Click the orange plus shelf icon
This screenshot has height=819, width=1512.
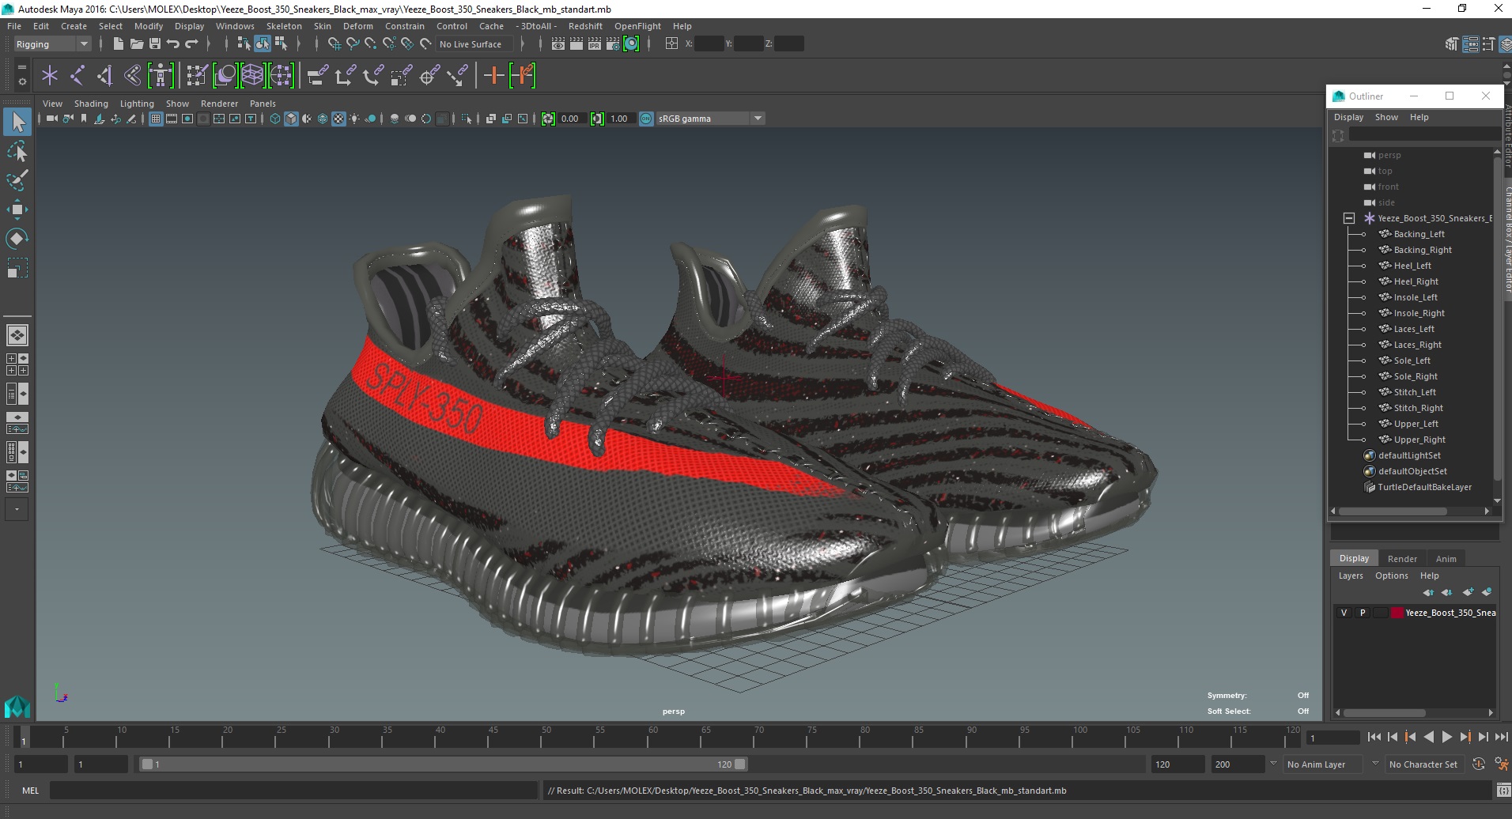493,76
